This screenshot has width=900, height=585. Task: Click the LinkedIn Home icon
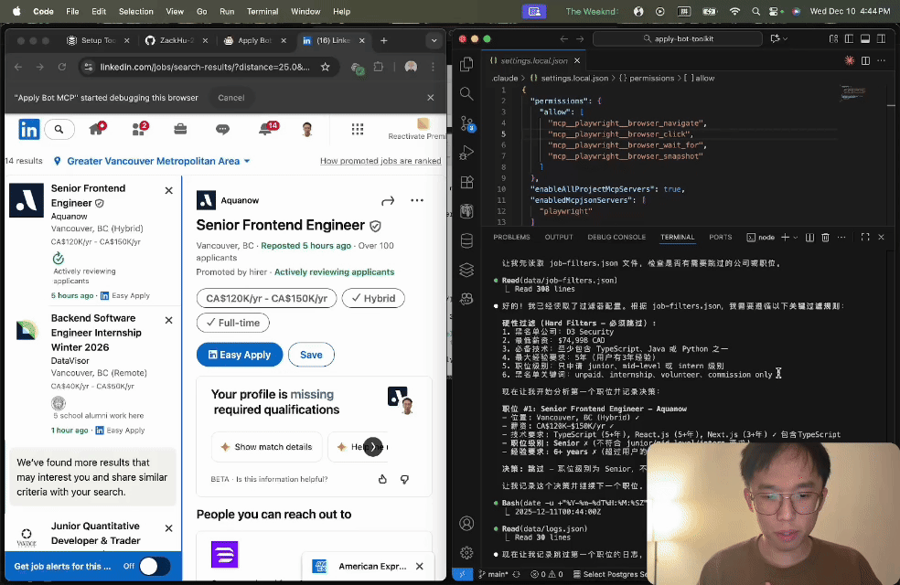[96, 129]
